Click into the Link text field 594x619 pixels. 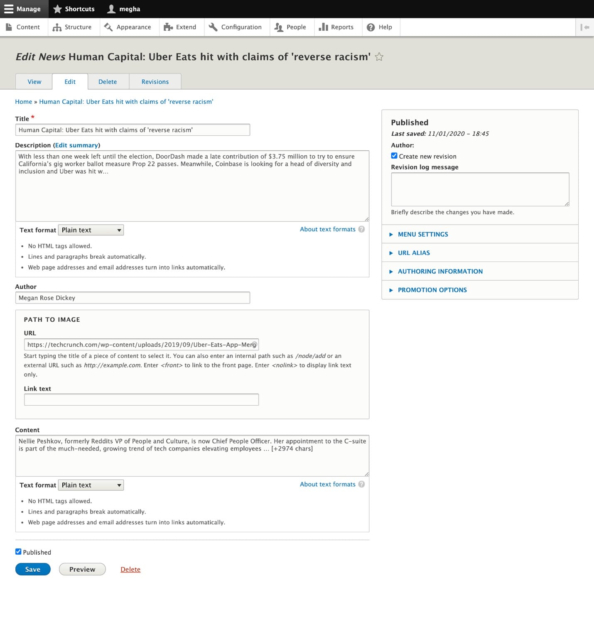coord(141,399)
